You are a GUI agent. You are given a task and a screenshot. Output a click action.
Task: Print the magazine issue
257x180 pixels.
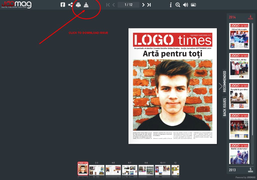[x=78, y=5]
